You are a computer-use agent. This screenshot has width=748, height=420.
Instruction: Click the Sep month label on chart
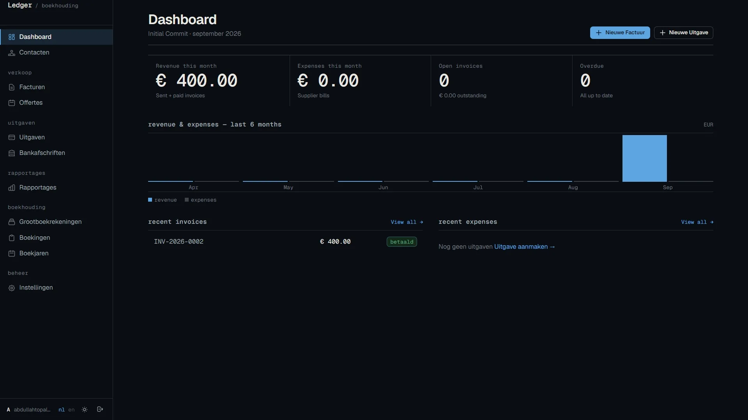(x=668, y=188)
